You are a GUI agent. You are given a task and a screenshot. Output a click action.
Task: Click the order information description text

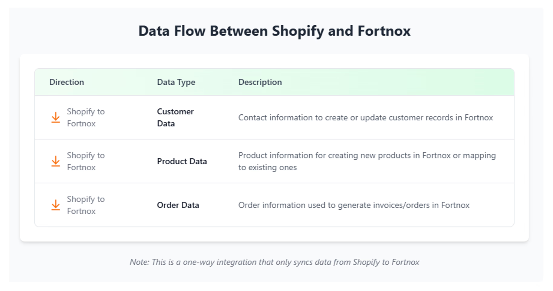coord(354,205)
